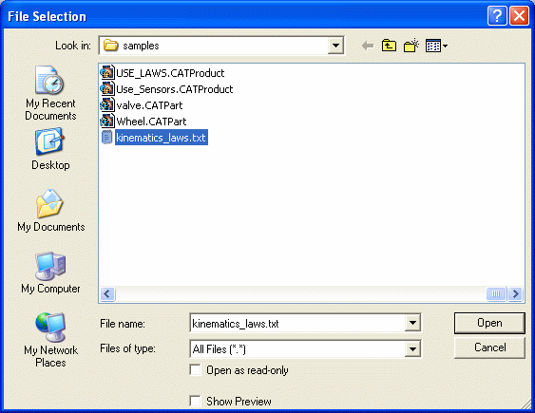Screen dimensions: 535x413
Task: Create a new folder
Action: (411, 46)
